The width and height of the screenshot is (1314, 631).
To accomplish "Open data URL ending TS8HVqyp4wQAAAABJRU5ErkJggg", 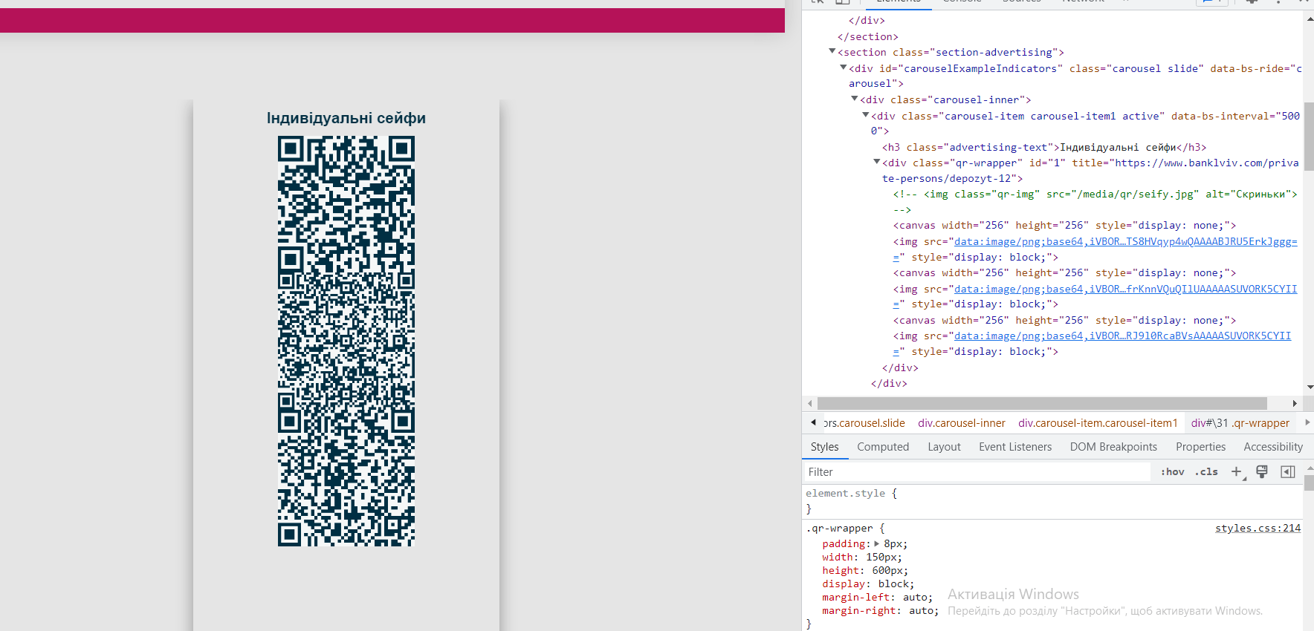I will pos(1125,242).
